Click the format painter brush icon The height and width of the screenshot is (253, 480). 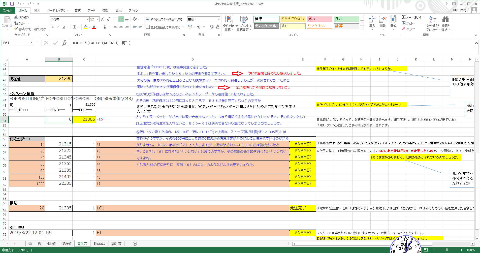pyautogui.click(x=16, y=29)
